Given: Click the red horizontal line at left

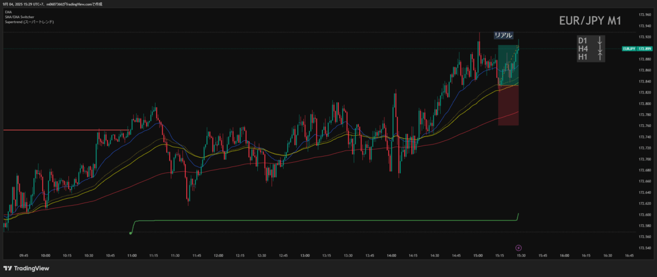Looking at the screenshot, I should 66,130.
